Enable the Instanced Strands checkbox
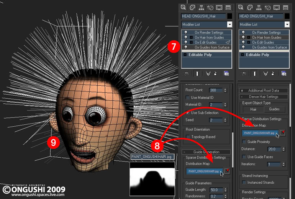 [244, 182]
